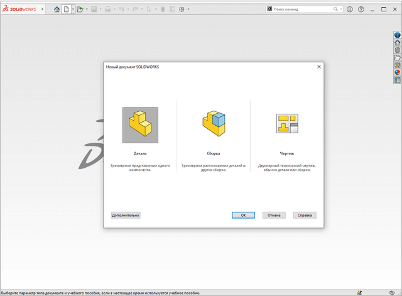Open File Explorer folder in the right task pane
The image size is (402, 296).
click(397, 58)
